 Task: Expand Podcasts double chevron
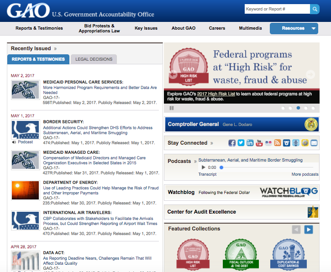[x=195, y=162]
